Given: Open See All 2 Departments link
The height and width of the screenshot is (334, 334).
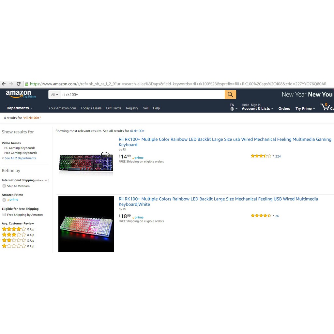Looking at the screenshot, I should 20,158.
